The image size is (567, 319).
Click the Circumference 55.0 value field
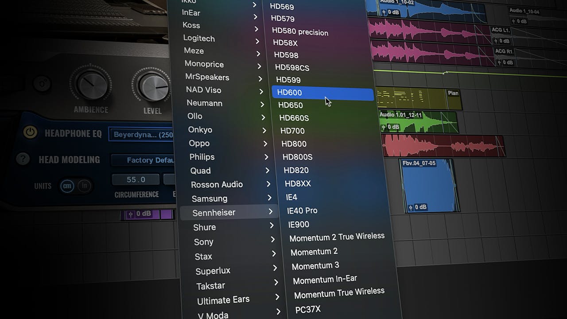(136, 179)
